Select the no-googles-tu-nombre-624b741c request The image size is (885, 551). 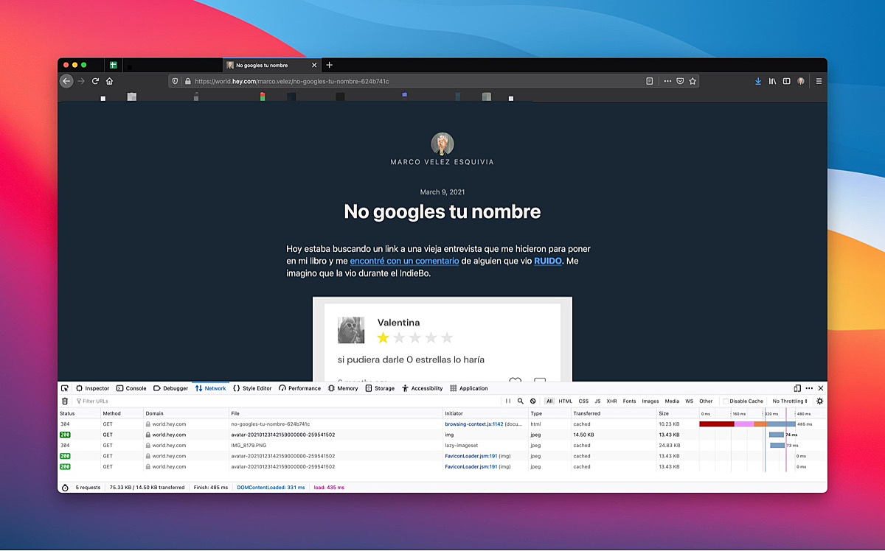point(442,424)
